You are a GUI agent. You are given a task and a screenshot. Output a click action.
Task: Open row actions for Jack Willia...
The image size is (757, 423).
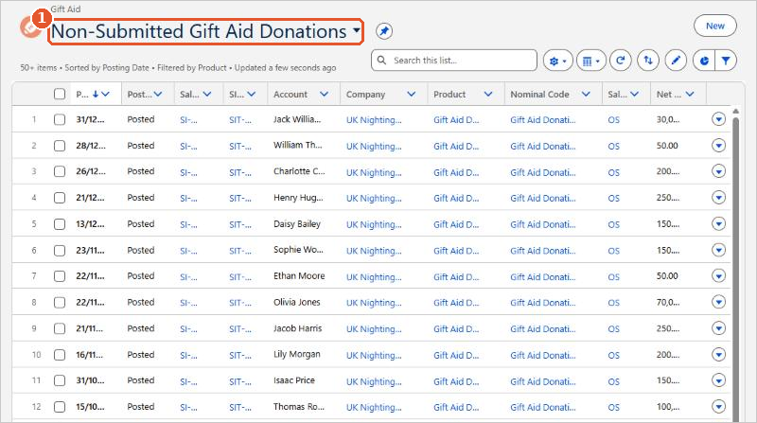click(718, 119)
